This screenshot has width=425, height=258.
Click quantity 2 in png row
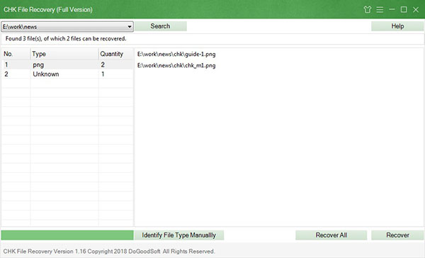click(103, 64)
